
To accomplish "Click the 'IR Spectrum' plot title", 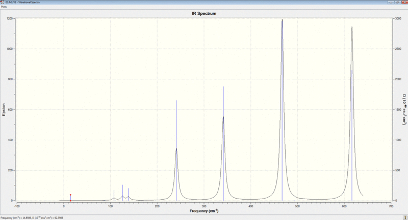I will pyautogui.click(x=204, y=14).
